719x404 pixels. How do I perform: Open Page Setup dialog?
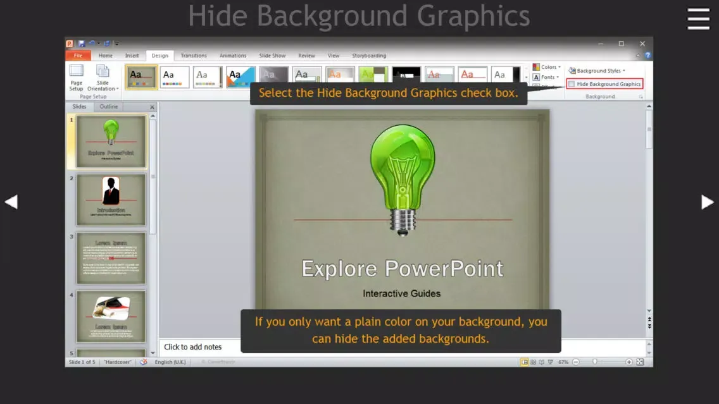click(x=76, y=78)
